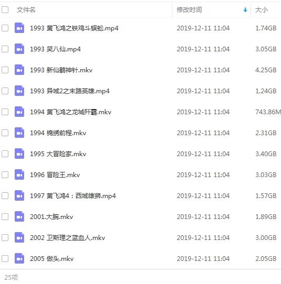Check the box for 黄飞鸿之龙城歼霸.mkv

pyautogui.click(x=5, y=112)
